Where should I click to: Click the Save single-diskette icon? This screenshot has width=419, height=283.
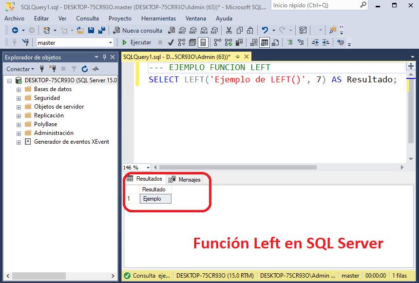pos(91,30)
